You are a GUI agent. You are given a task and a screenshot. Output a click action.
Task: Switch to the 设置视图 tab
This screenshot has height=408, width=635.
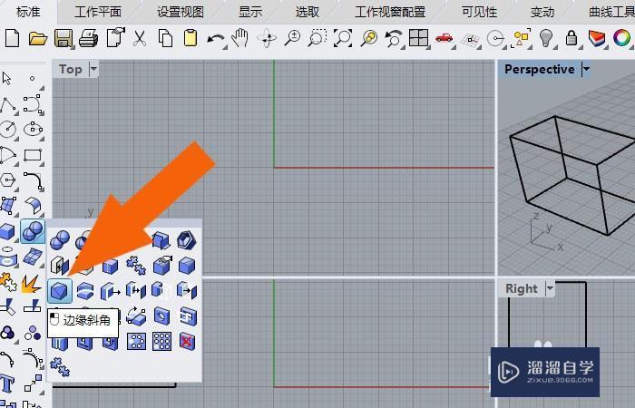pyautogui.click(x=181, y=12)
